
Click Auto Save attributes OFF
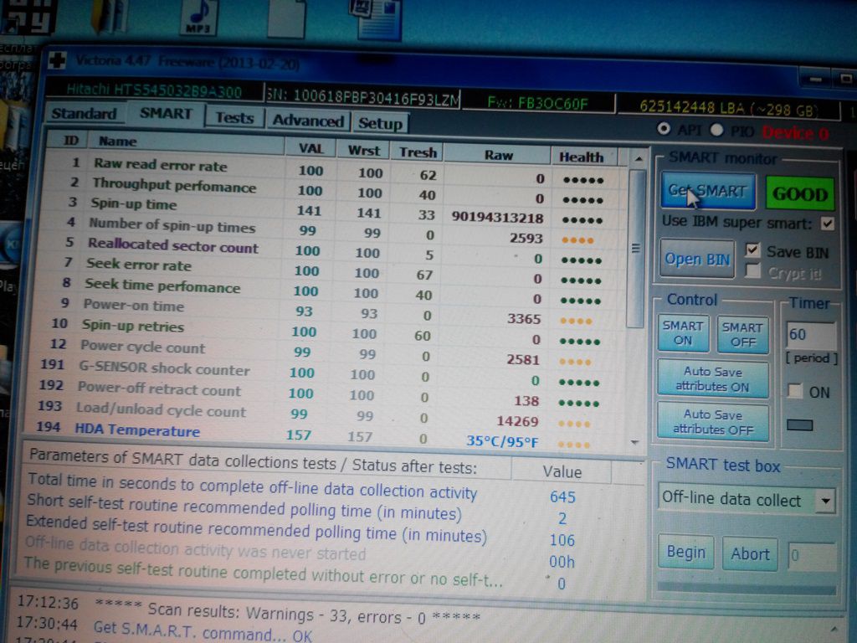[x=713, y=422]
